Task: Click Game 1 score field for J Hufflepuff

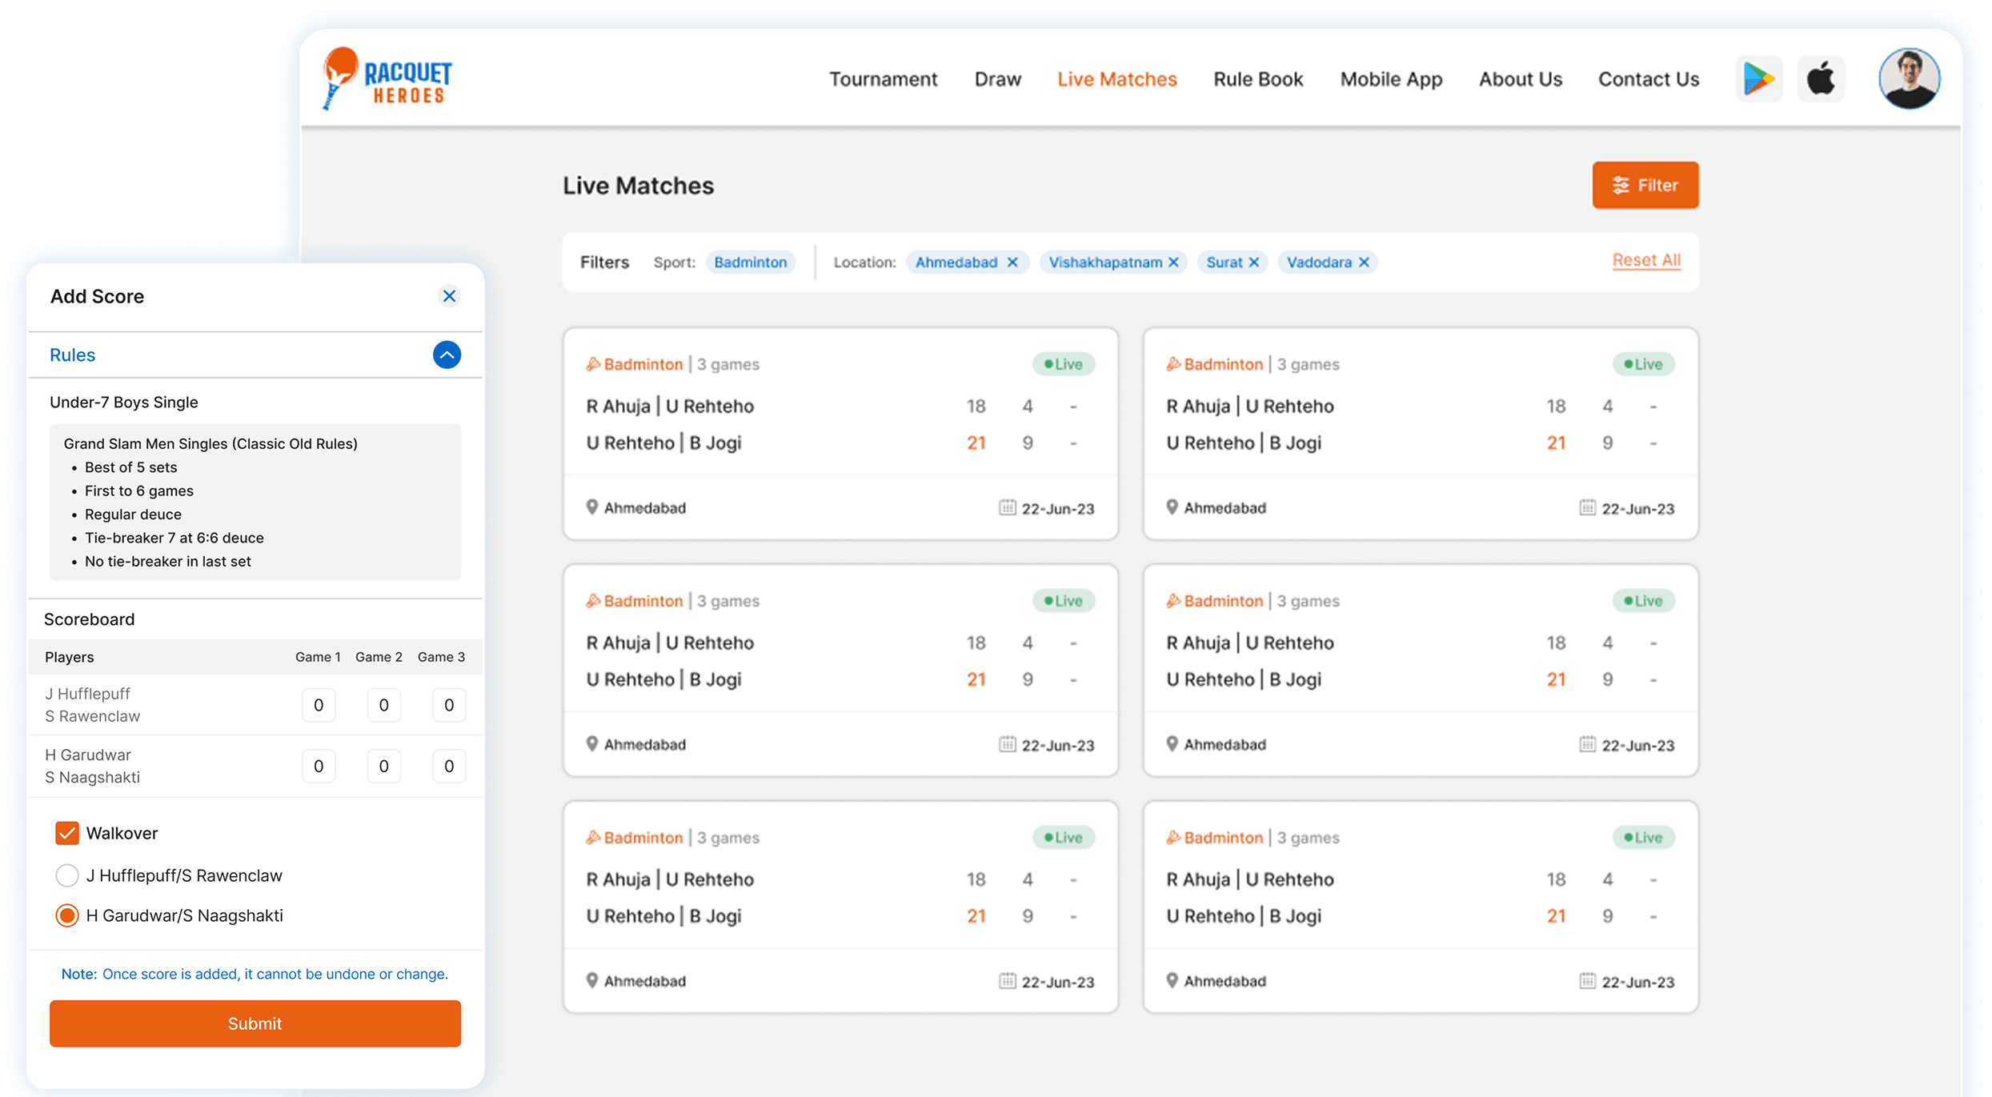Action: click(319, 705)
